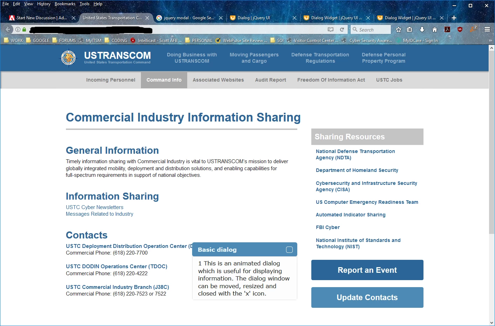Open the CODING bookmarks folder
This screenshot has width=495, height=326.
116,41
